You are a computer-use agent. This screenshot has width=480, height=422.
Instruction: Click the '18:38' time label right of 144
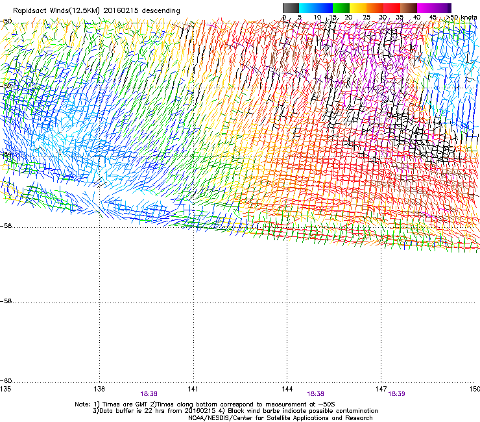coord(315,394)
